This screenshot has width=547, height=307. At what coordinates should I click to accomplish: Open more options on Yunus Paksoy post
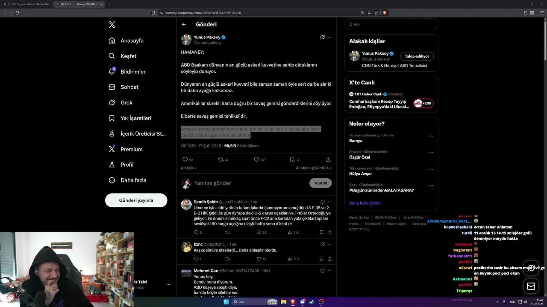coord(329,37)
